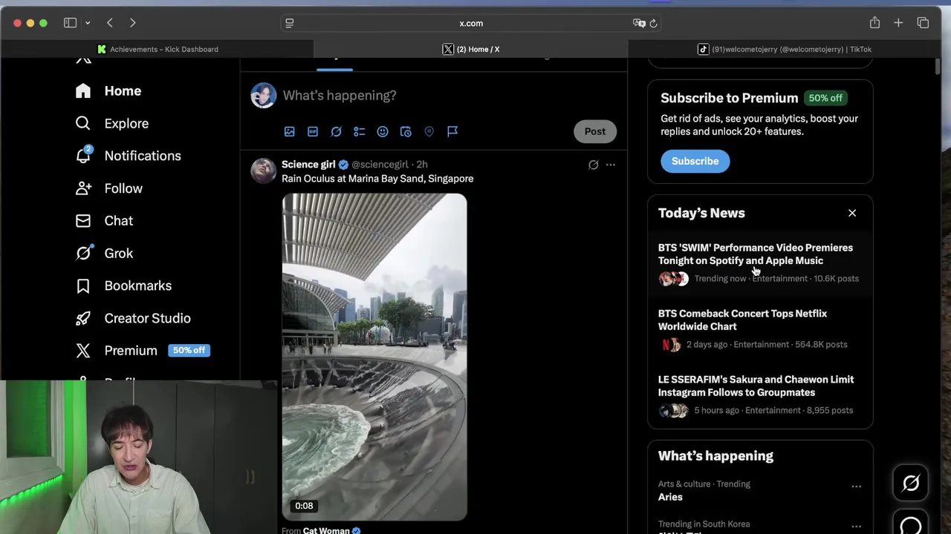Show Safari tab overview

click(923, 23)
